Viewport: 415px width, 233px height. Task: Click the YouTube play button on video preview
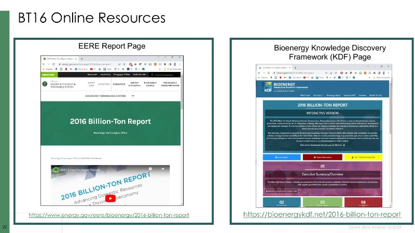pos(110,197)
